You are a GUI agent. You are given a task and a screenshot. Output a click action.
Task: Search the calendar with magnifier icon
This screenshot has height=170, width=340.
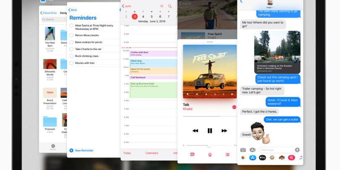point(170,6)
